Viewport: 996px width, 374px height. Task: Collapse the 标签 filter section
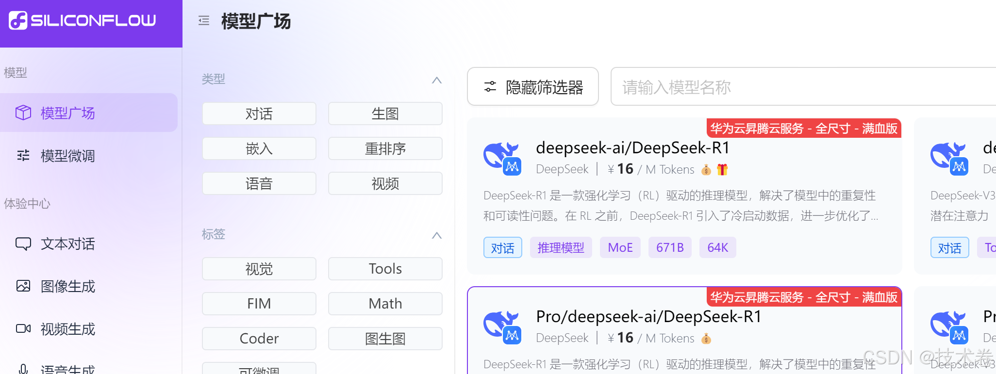pyautogui.click(x=437, y=235)
